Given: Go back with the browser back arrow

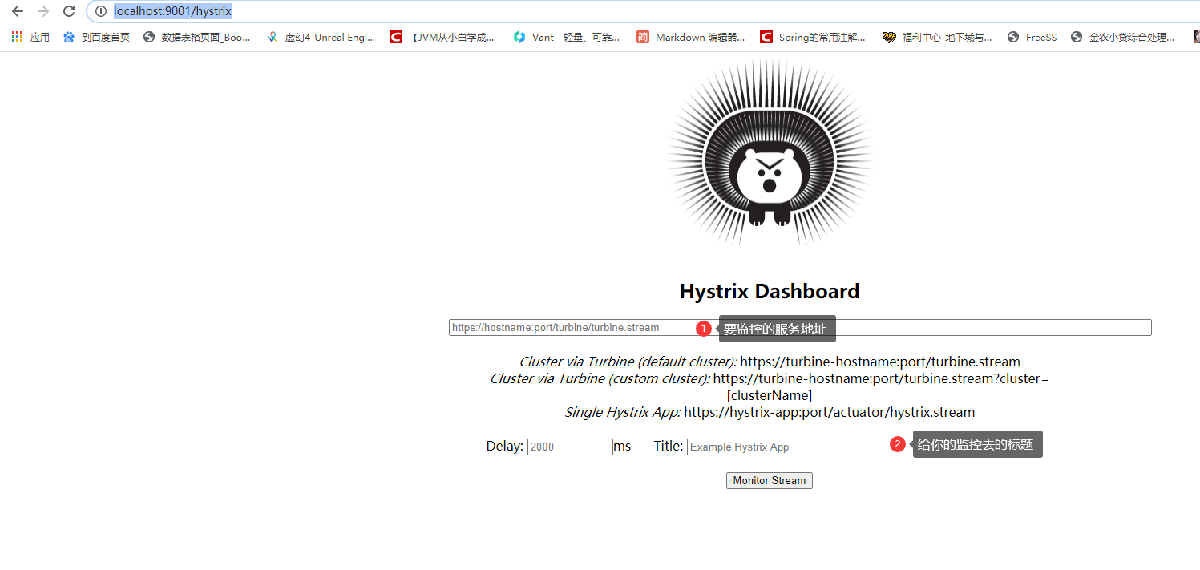Looking at the screenshot, I should [x=18, y=11].
